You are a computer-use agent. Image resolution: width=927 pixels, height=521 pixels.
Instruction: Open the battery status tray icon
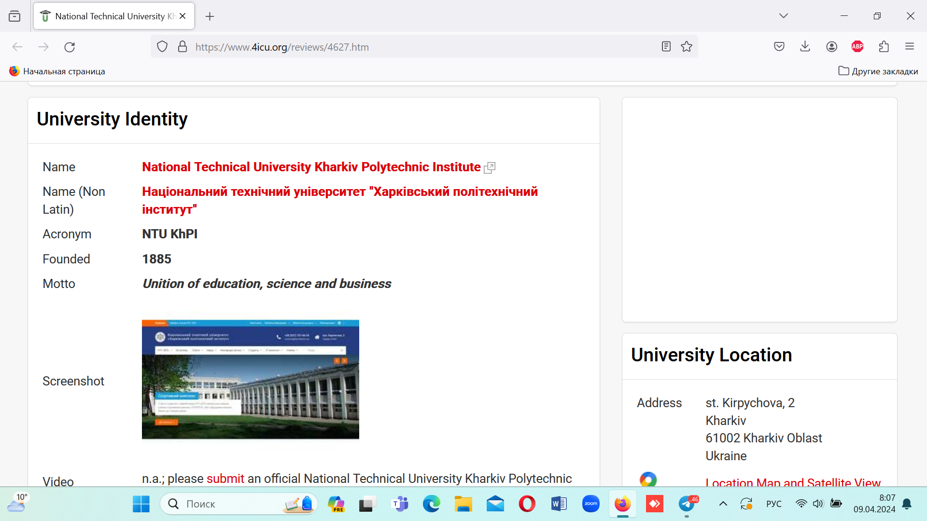coord(836,504)
